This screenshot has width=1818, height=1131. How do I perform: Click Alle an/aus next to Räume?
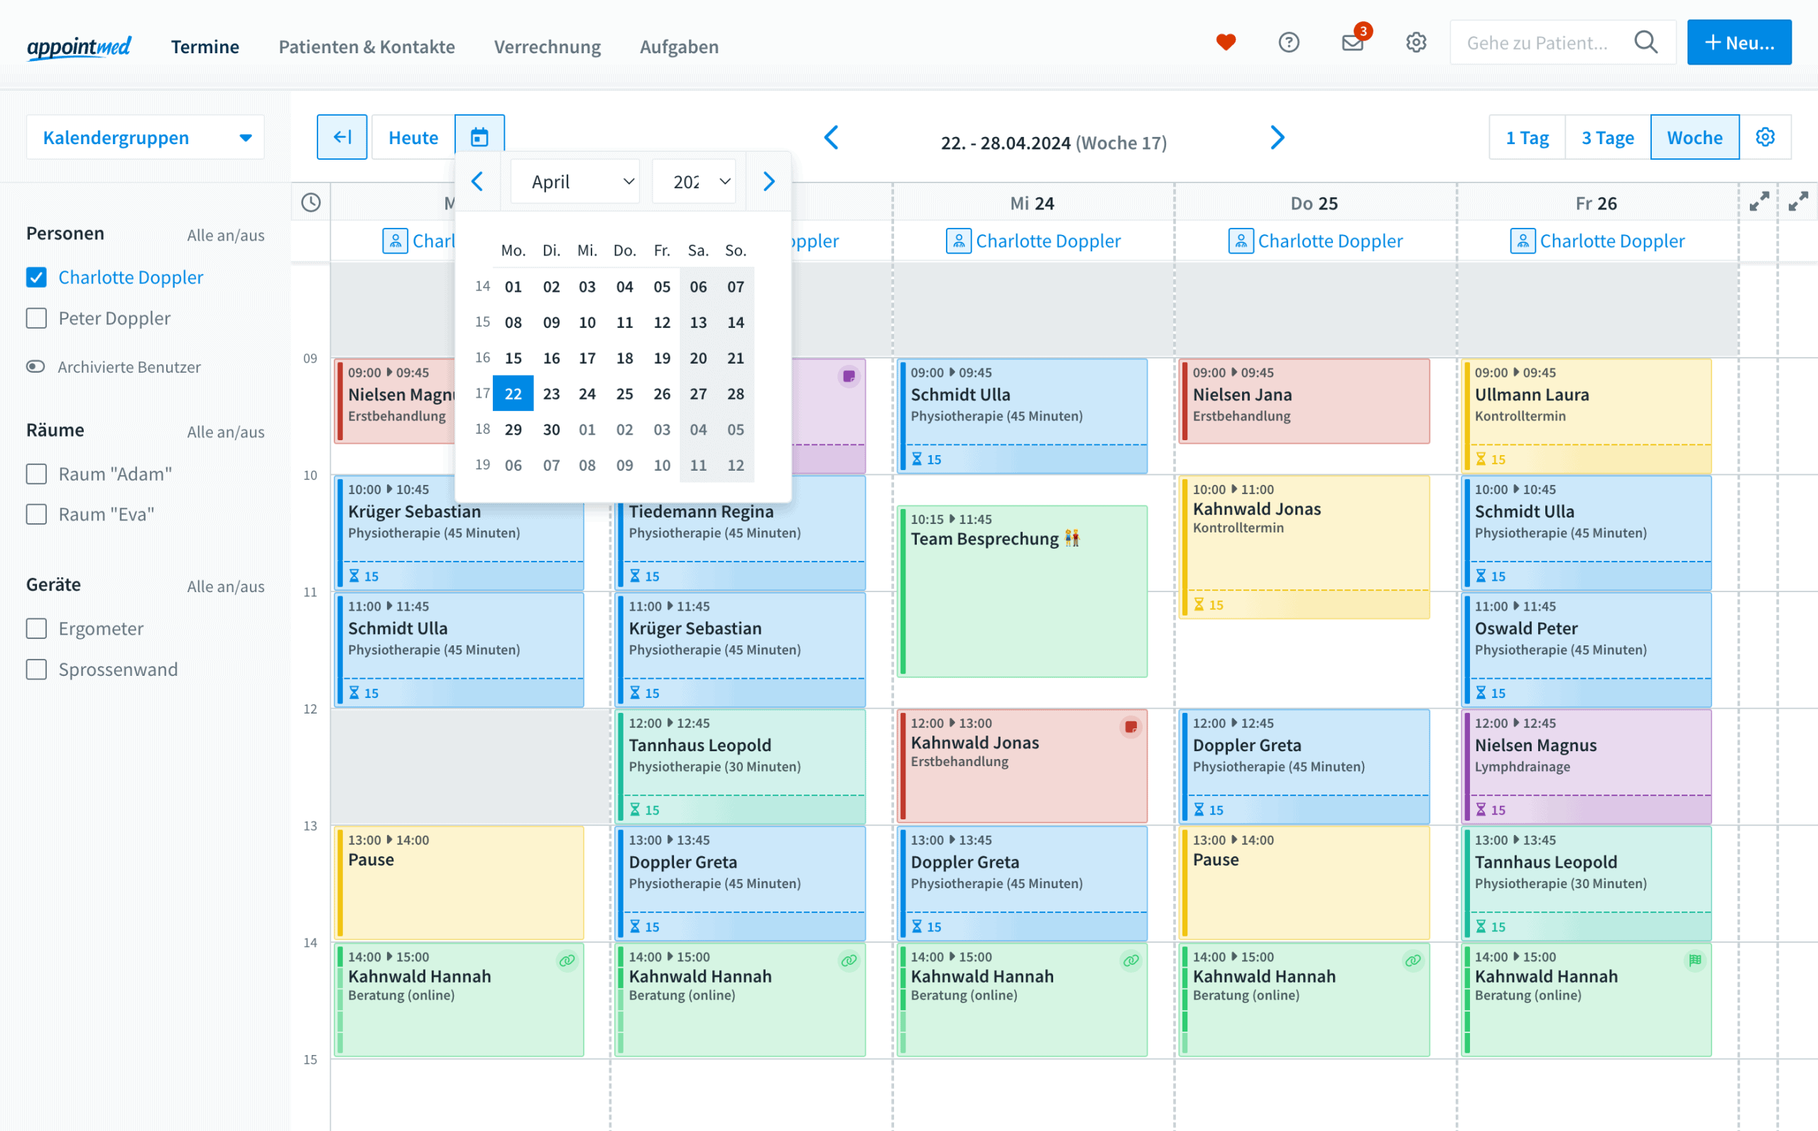tap(225, 432)
